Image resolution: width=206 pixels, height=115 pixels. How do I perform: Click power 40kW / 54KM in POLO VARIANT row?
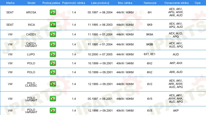click(x=125, y=111)
